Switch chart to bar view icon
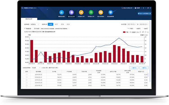 (x=143, y=32)
